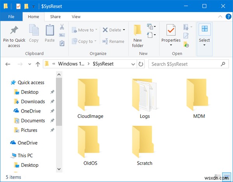Open the Copy to dropdown
Image resolution: width=233 pixels, height=182 pixels.
pyautogui.click(x=84, y=42)
